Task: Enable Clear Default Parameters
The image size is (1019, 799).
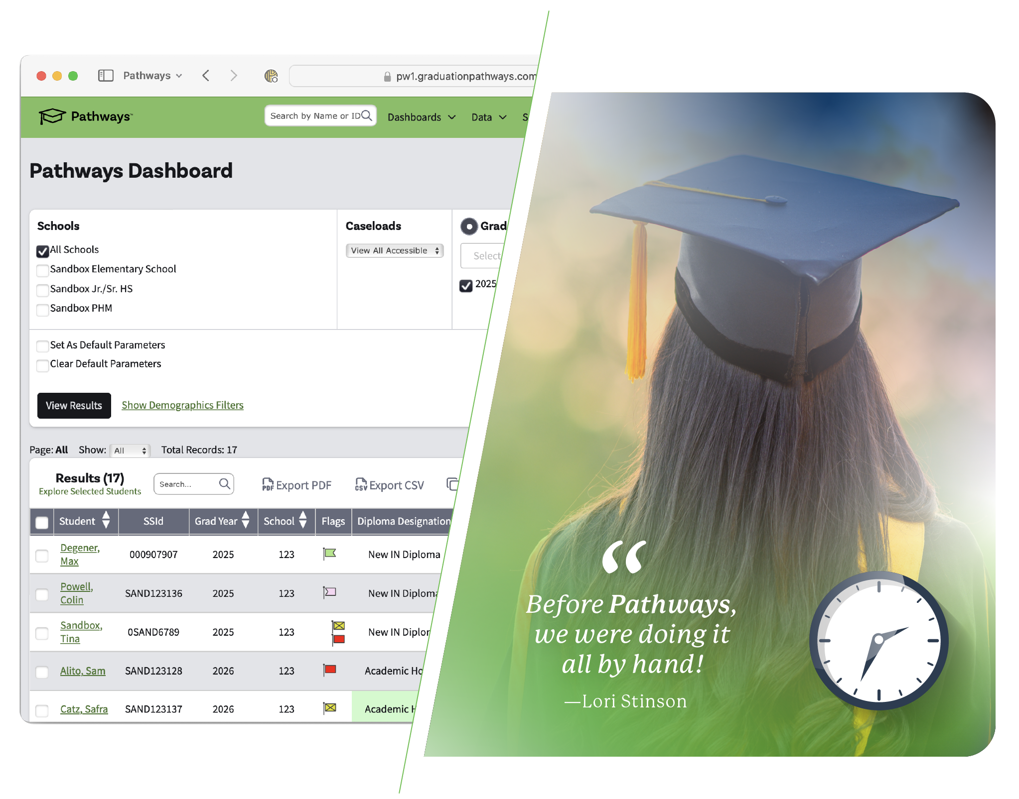Action: coord(43,365)
